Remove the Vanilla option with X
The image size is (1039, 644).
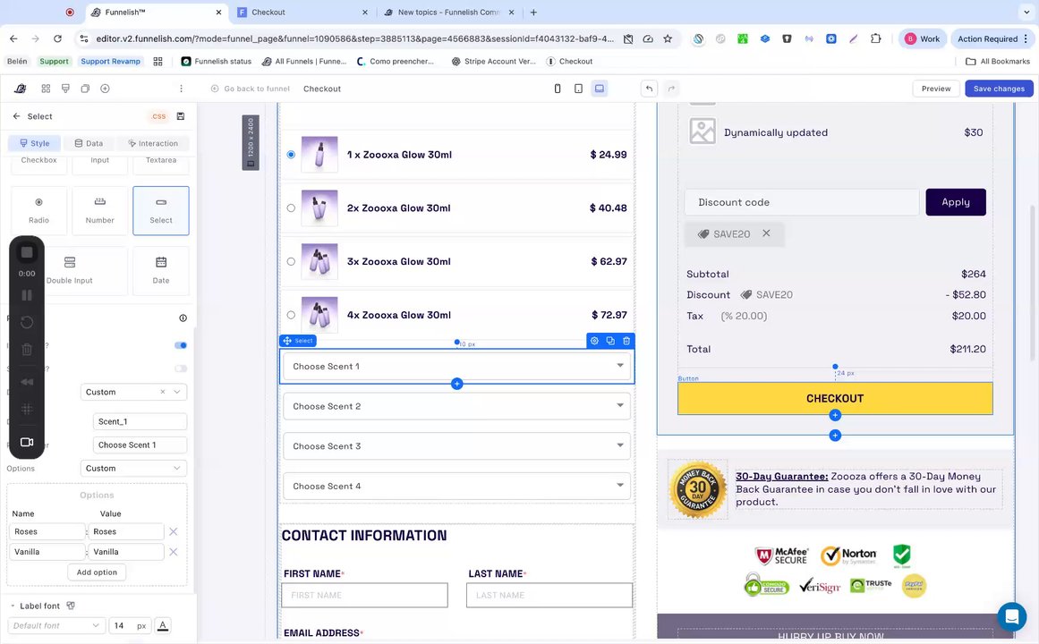173,552
